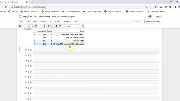Image resolution: width=180 pixels, height=101 pixels.
Task: Open the File menu
Action: [x=21, y=22]
